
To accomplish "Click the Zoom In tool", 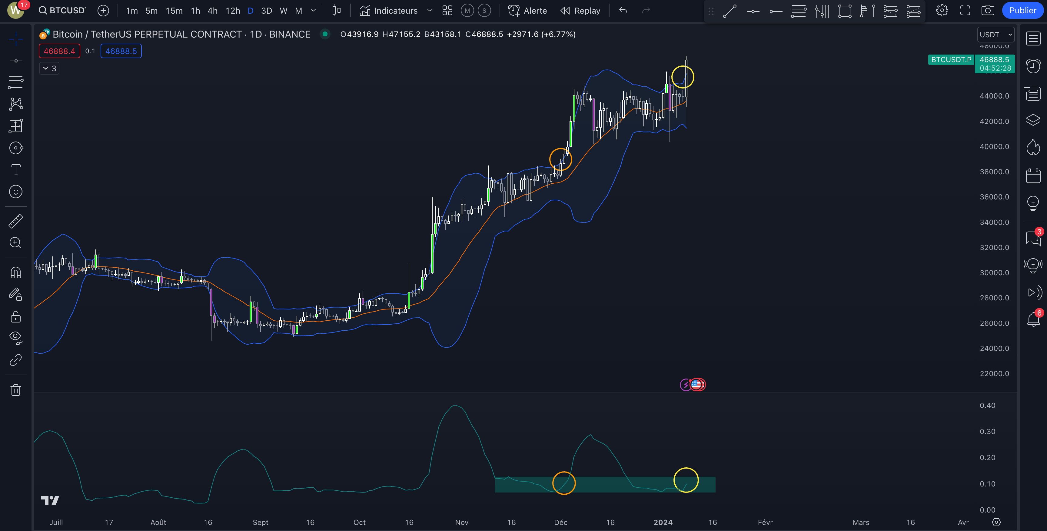I will (16, 243).
